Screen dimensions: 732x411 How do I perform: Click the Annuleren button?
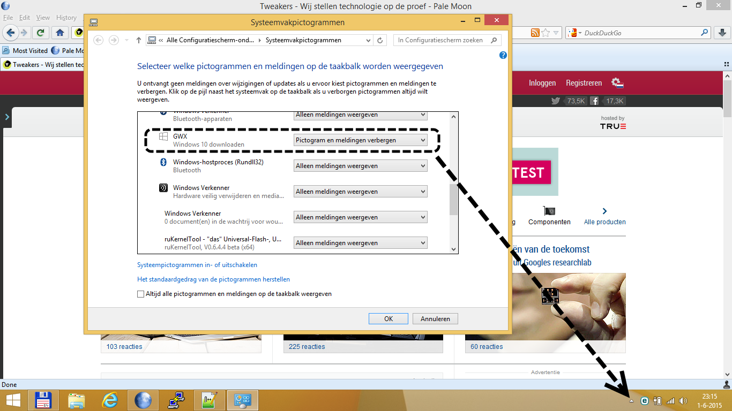coord(435,318)
